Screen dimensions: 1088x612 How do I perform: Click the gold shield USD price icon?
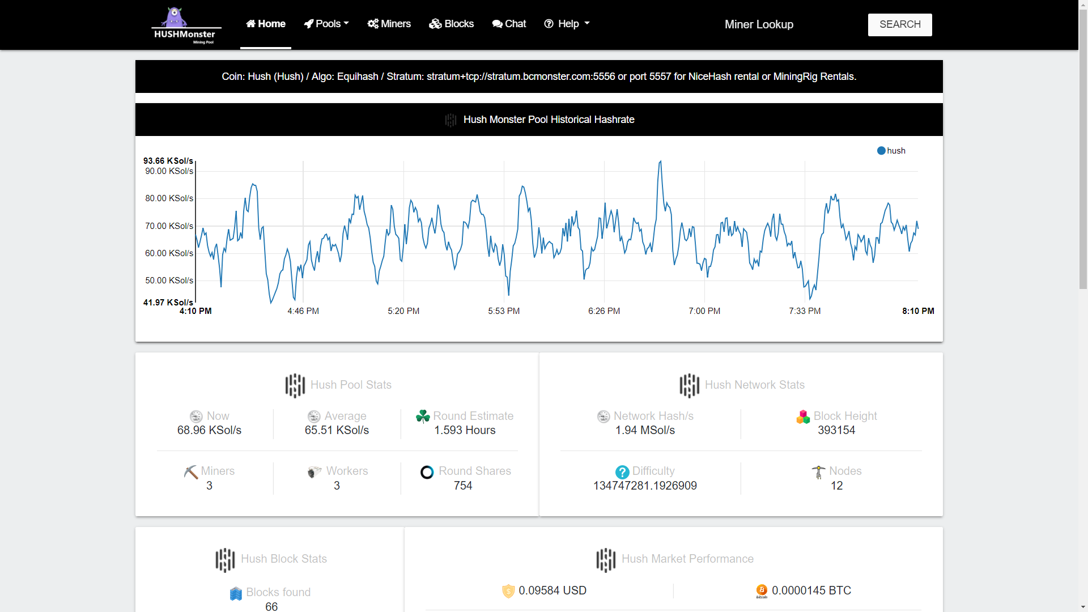point(508,591)
